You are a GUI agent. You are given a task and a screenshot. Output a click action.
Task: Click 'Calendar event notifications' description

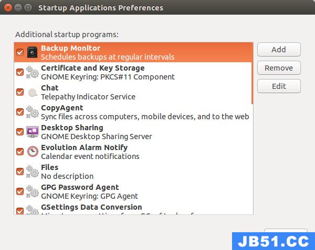(90, 156)
